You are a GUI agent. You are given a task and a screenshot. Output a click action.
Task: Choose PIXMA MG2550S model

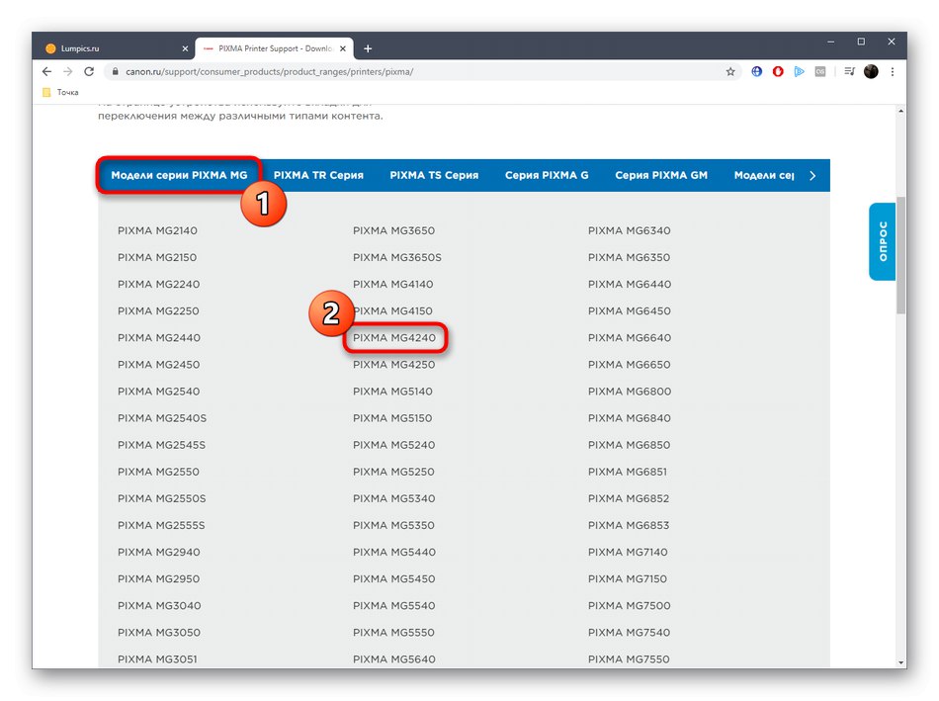(162, 498)
